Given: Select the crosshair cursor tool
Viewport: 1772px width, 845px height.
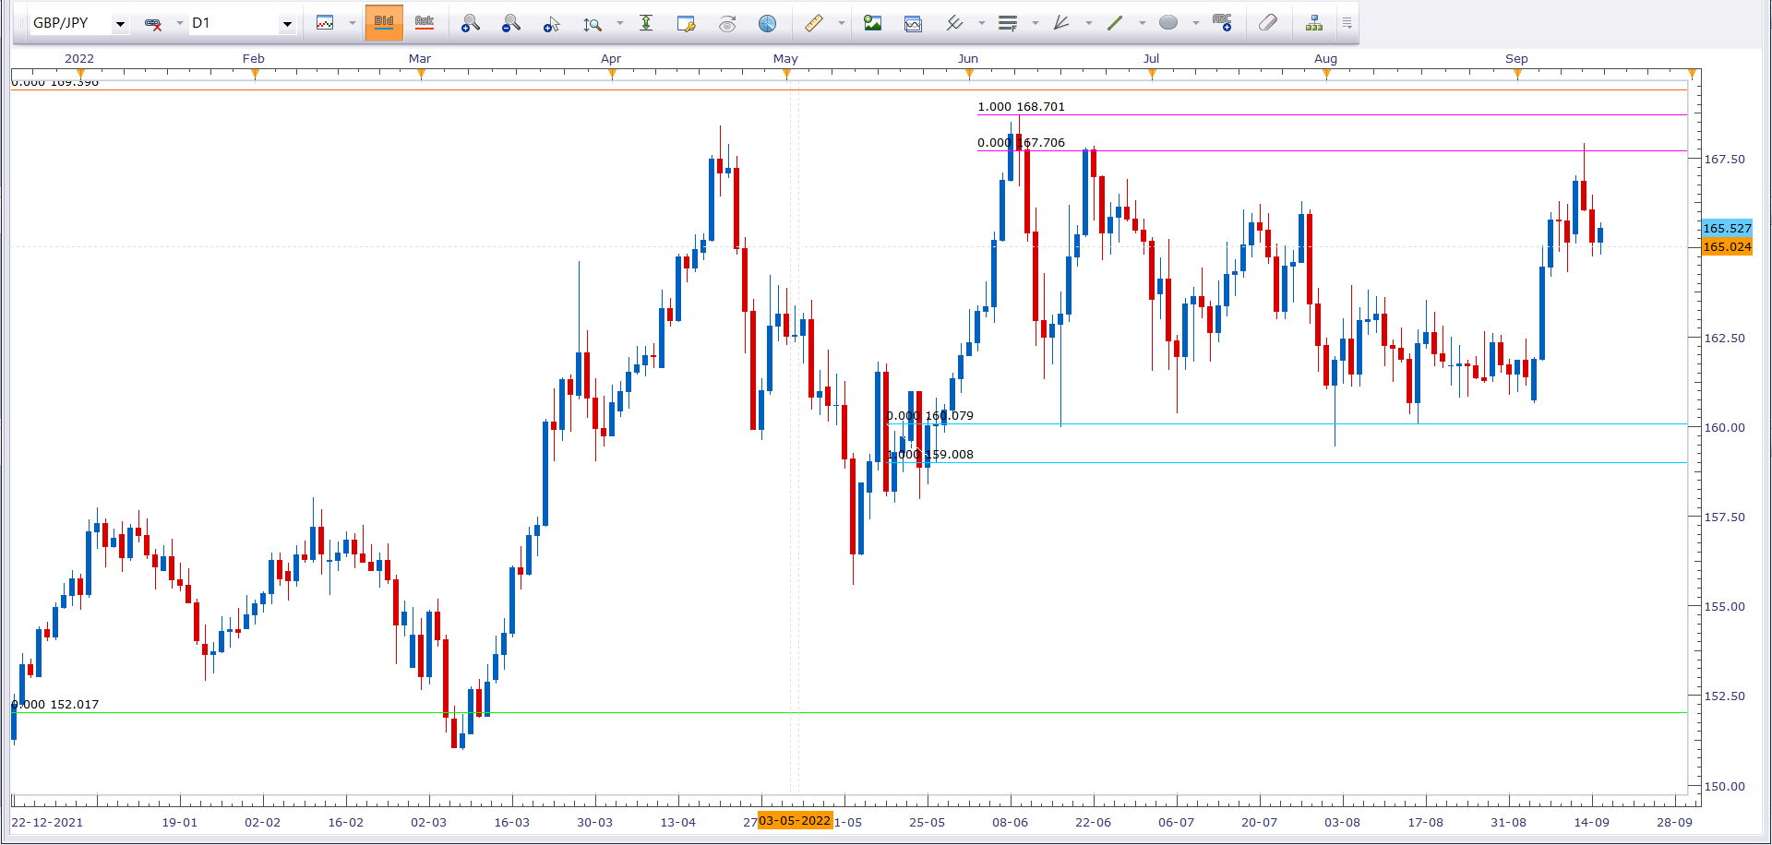Looking at the screenshot, I should click(x=551, y=23).
